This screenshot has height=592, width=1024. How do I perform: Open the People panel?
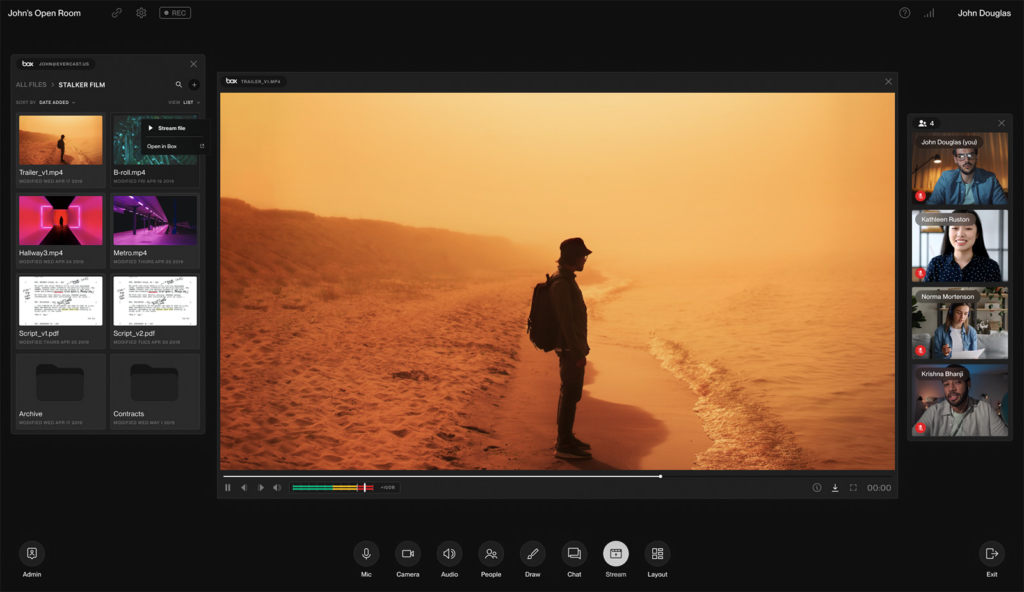[x=491, y=554]
